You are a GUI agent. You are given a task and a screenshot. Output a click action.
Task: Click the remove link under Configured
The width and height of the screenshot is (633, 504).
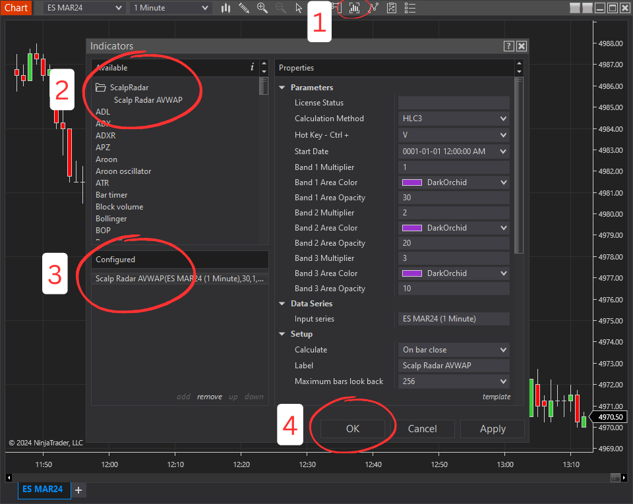coord(210,397)
